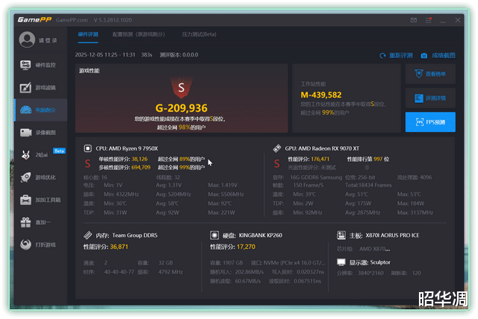The image size is (478, 319).
Task: Click the KINGBANK KP260 disk name
Action: tap(261, 235)
